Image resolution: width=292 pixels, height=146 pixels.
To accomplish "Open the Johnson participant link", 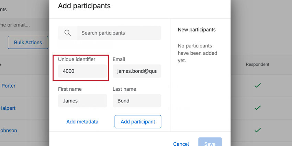I will (x=9, y=131).
